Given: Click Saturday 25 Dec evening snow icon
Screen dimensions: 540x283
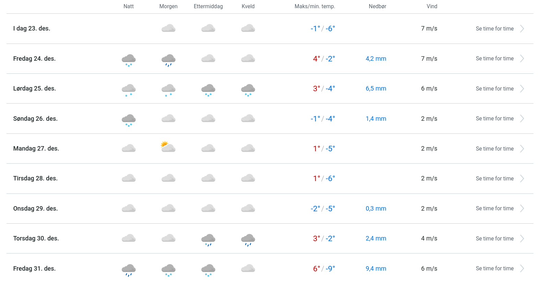Looking at the screenshot, I should 248,90.
